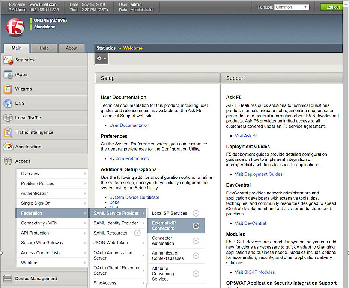
Task: Select the Statistics module icon
Action: [x=9, y=60]
